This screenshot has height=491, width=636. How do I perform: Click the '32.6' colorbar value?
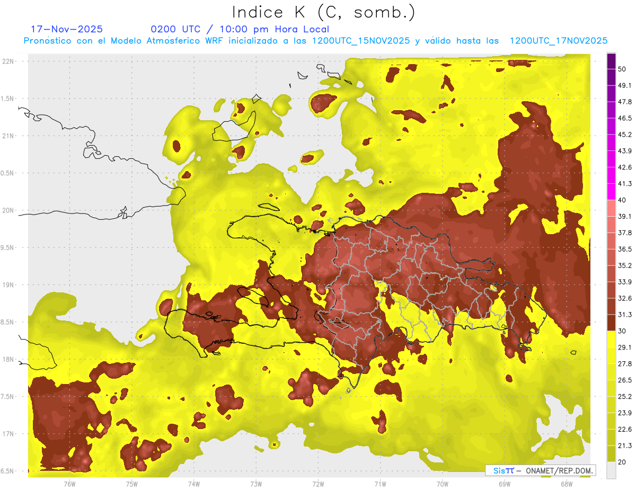click(625, 298)
